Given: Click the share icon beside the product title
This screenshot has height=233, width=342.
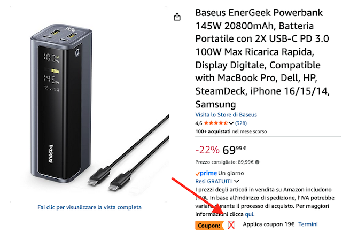Looking at the screenshot, I should coord(177,17).
